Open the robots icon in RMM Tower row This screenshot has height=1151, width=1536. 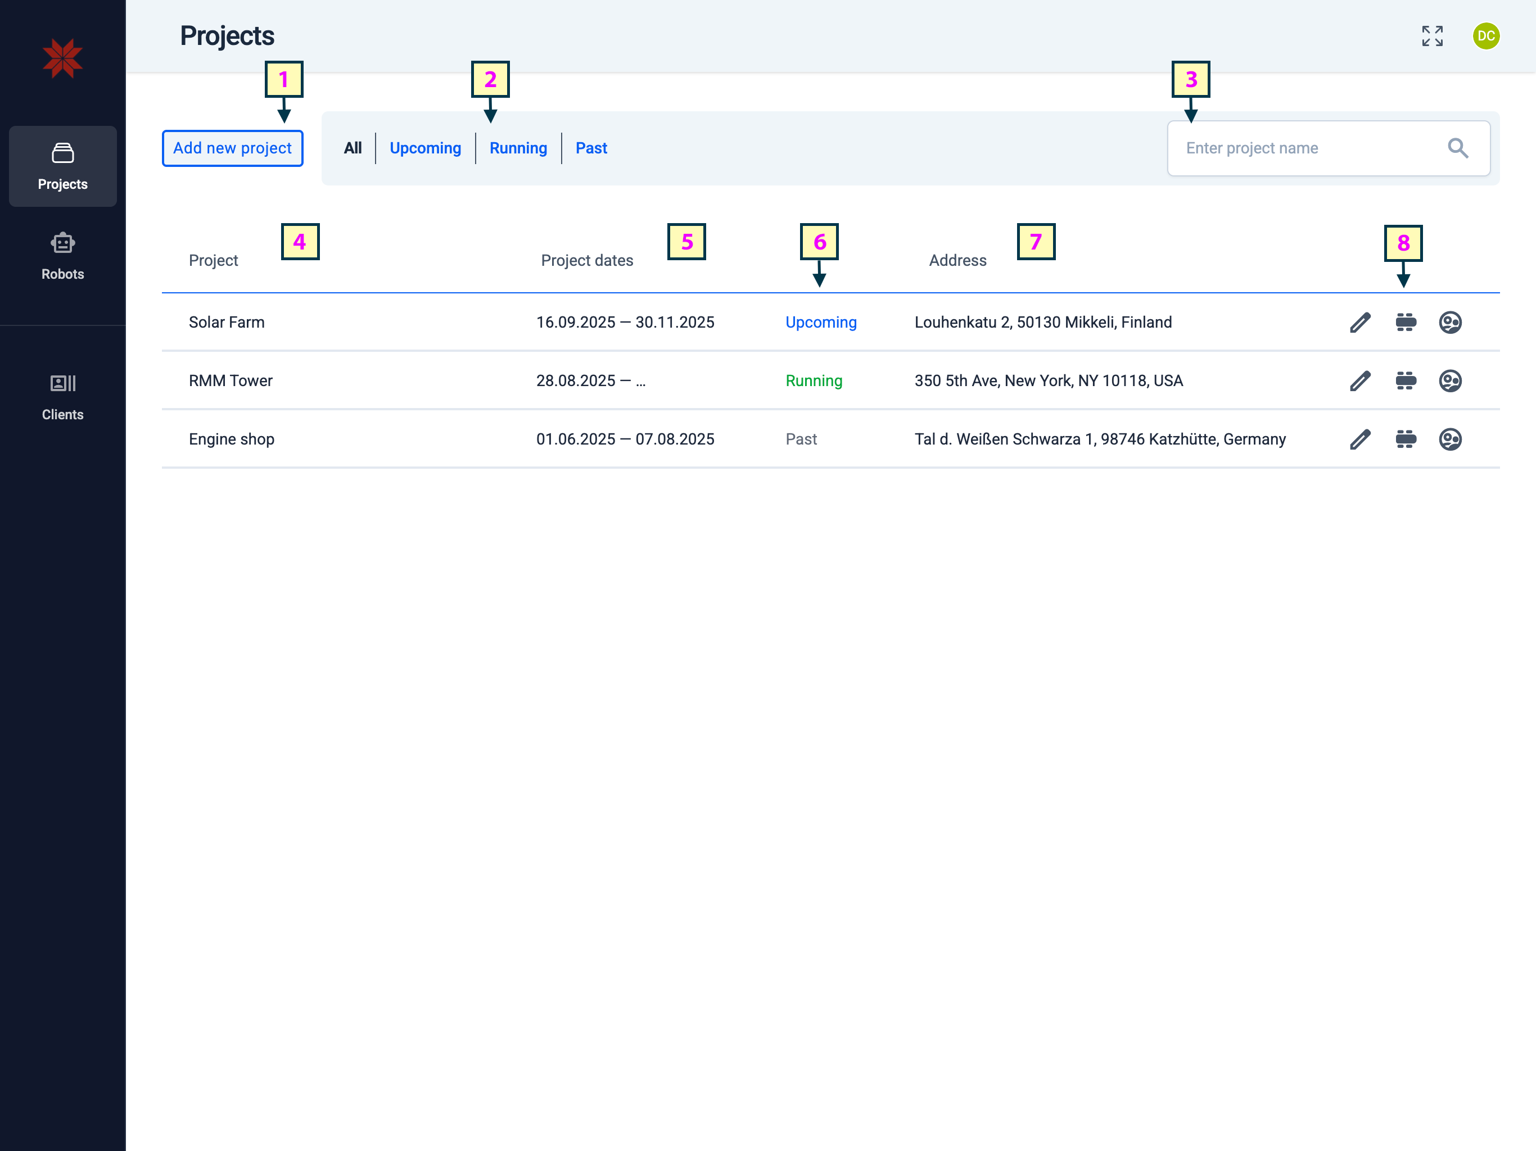click(x=1406, y=380)
